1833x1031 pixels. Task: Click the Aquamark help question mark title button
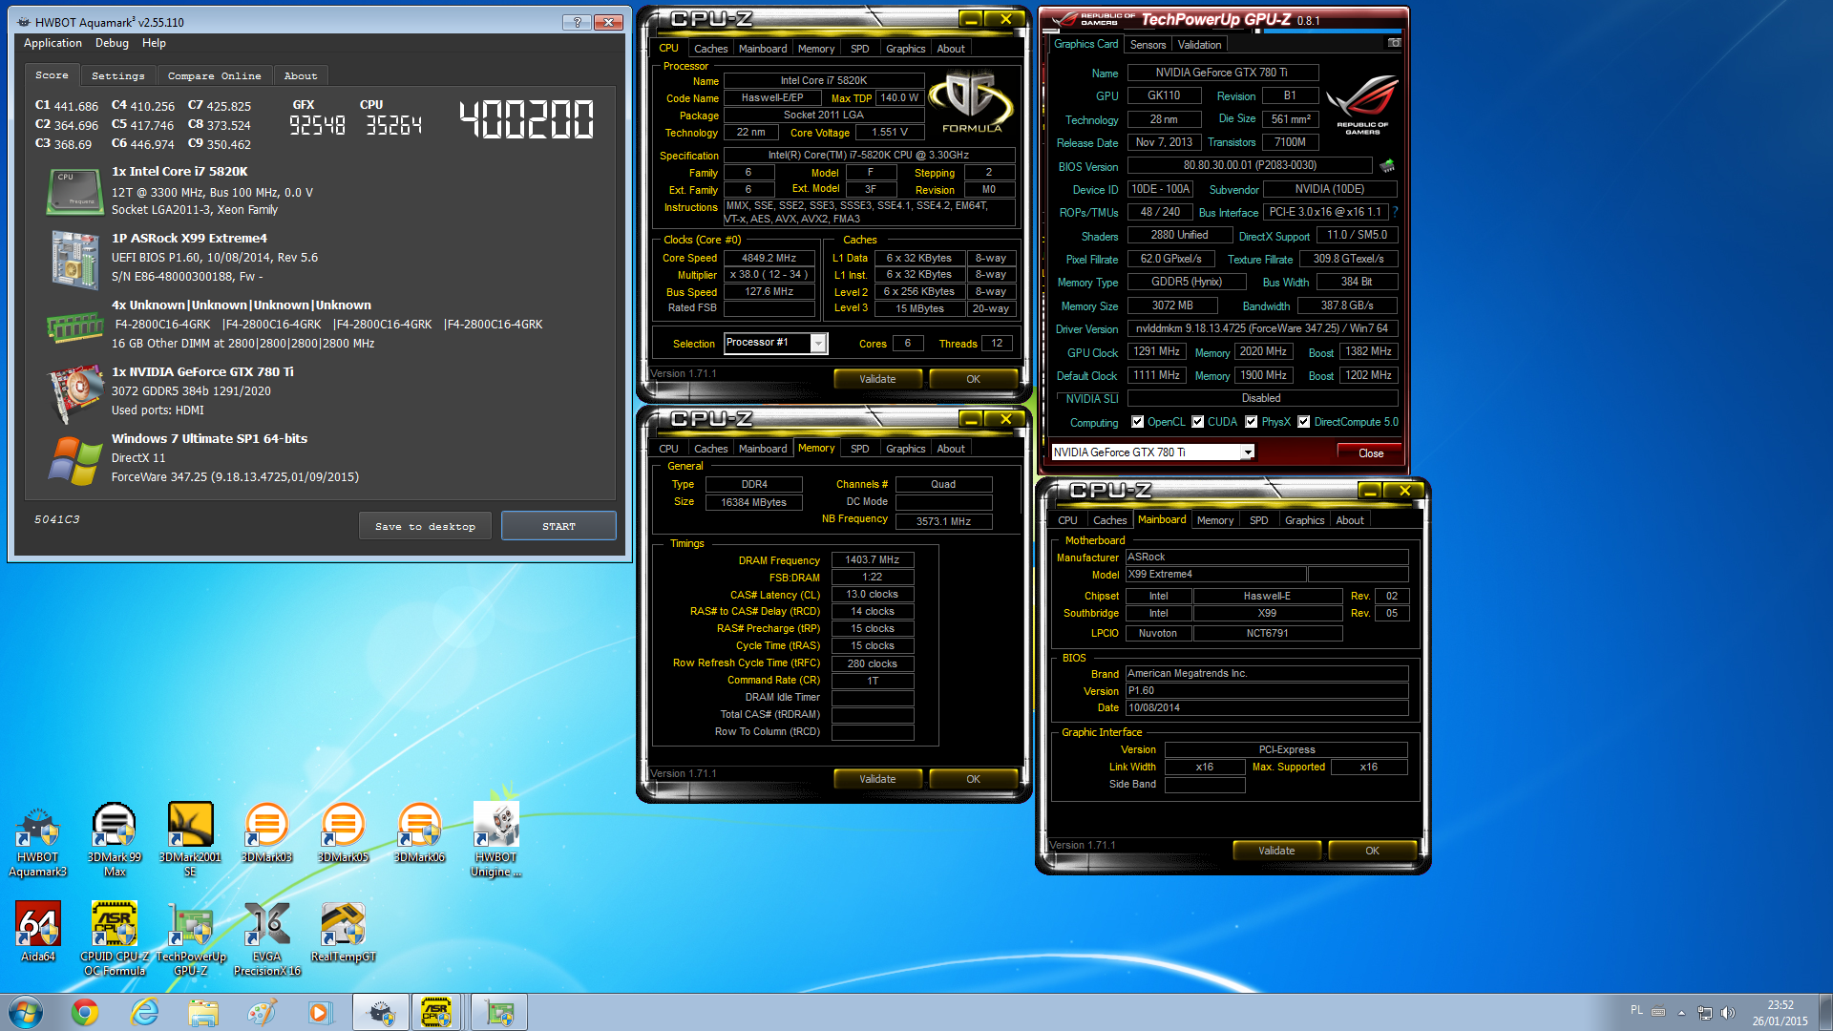[x=577, y=21]
